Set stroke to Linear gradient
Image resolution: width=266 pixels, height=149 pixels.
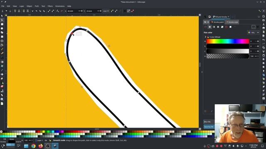coord(214,27)
